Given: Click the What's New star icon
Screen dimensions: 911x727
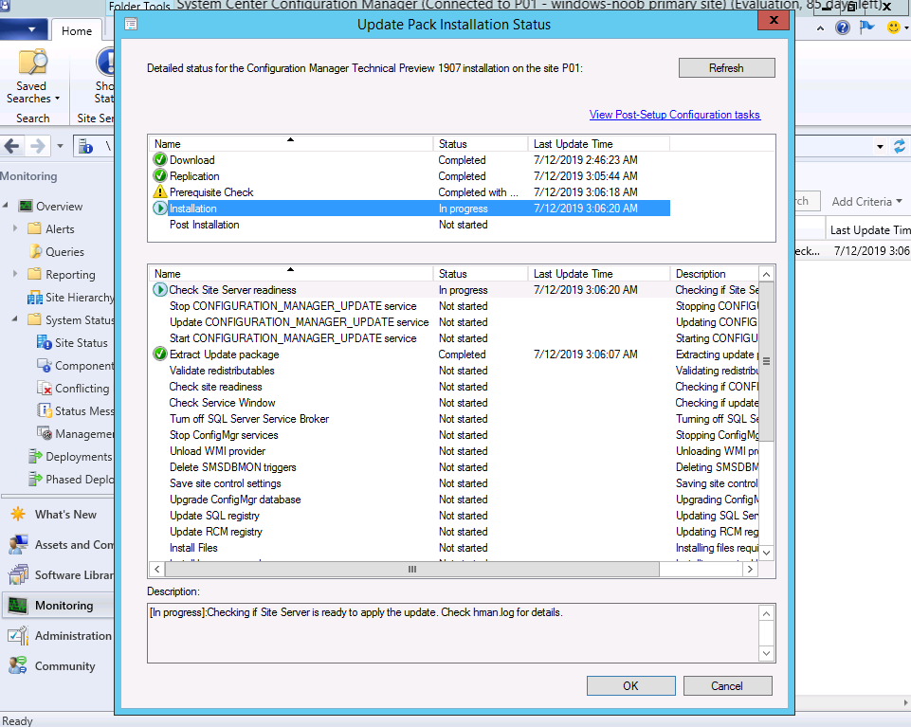Looking at the screenshot, I should coord(18,515).
